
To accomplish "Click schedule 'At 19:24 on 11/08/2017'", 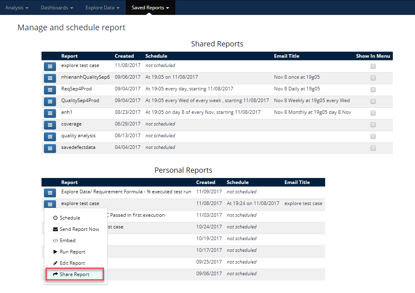I will (x=253, y=203).
